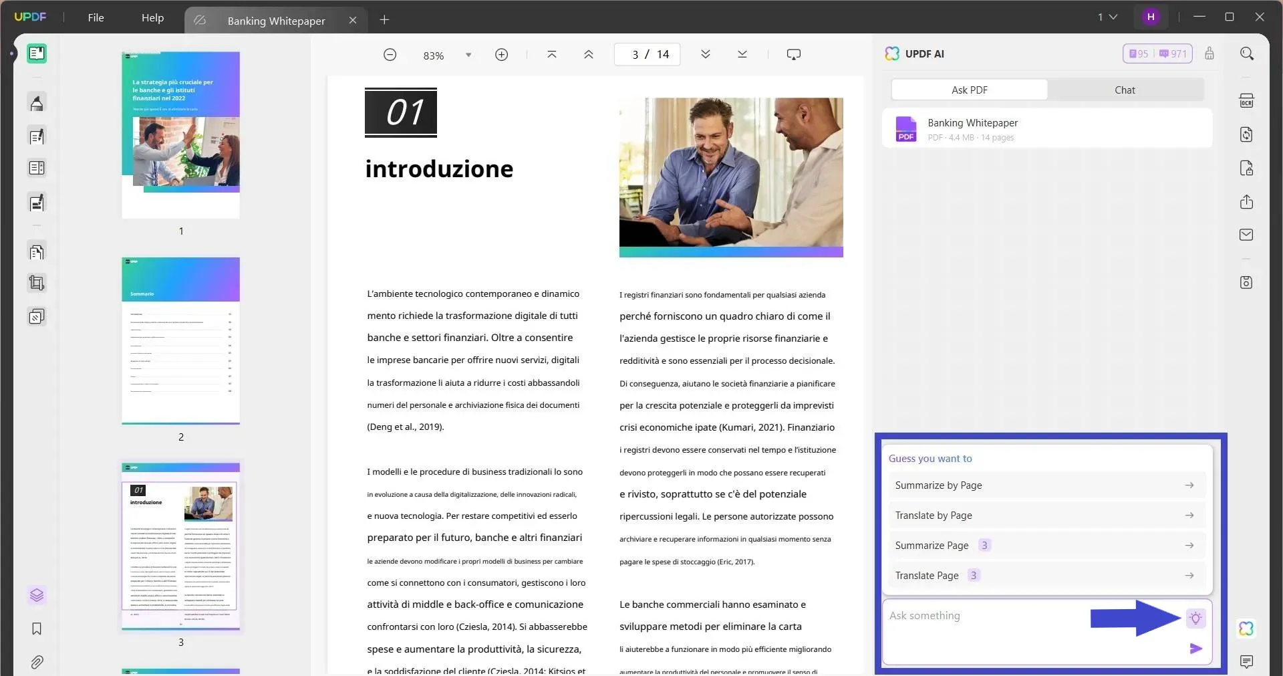Click the page 2 thumbnail
Viewport: 1283px width, 676px height.
(180, 340)
